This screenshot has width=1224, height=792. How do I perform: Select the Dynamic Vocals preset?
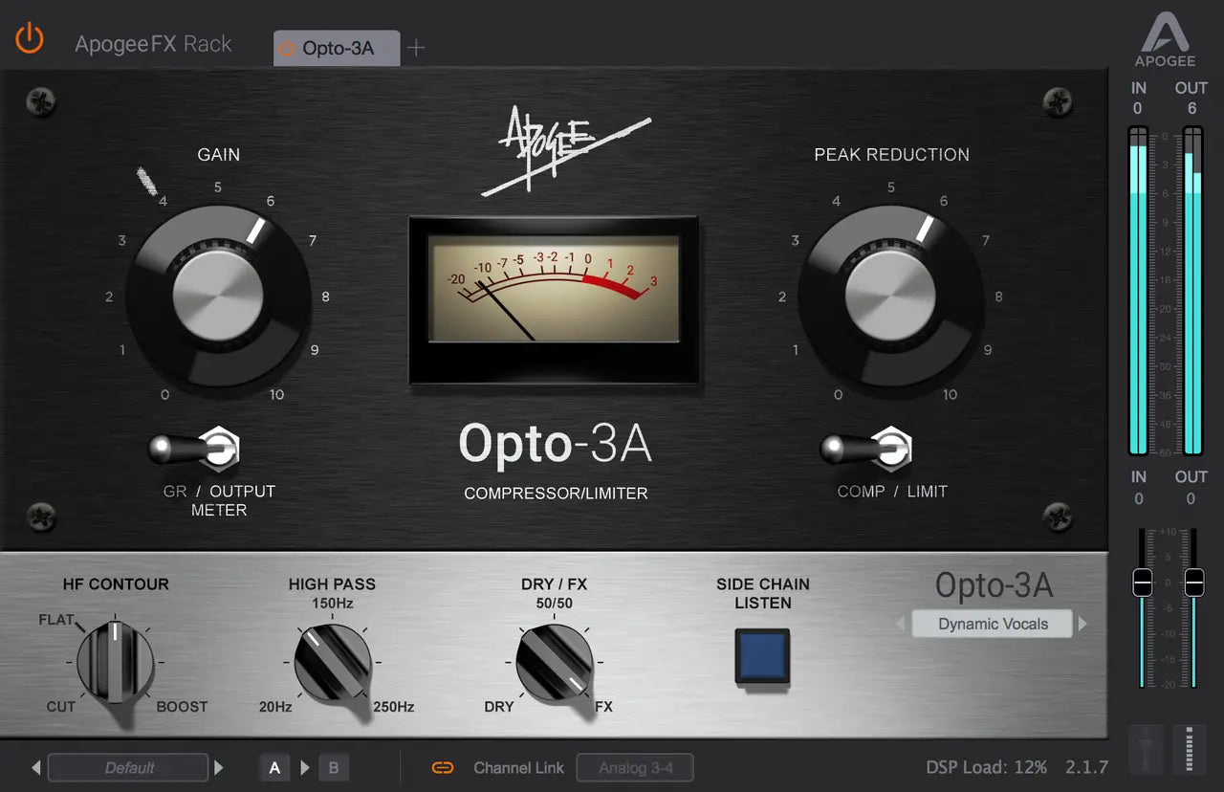pos(991,624)
